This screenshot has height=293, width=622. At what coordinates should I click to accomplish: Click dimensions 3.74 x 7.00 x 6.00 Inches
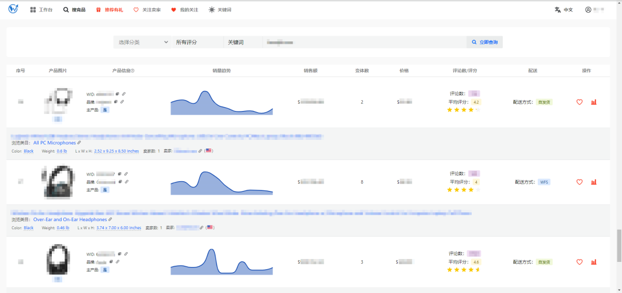click(x=119, y=228)
